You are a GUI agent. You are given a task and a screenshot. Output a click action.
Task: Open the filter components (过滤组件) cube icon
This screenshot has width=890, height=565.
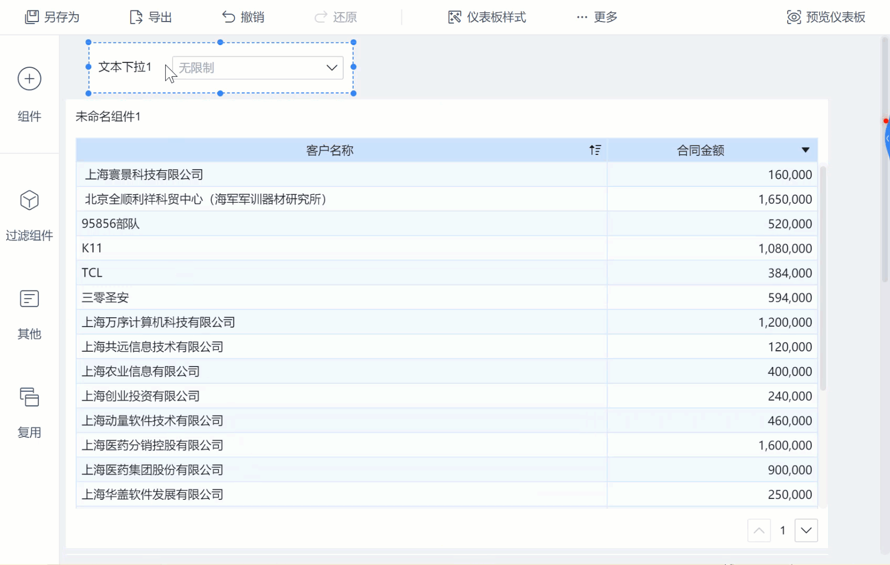[29, 200]
